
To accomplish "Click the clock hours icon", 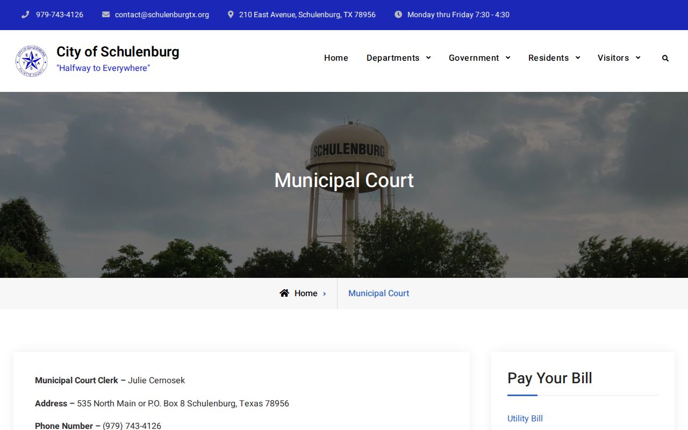I will click(398, 15).
